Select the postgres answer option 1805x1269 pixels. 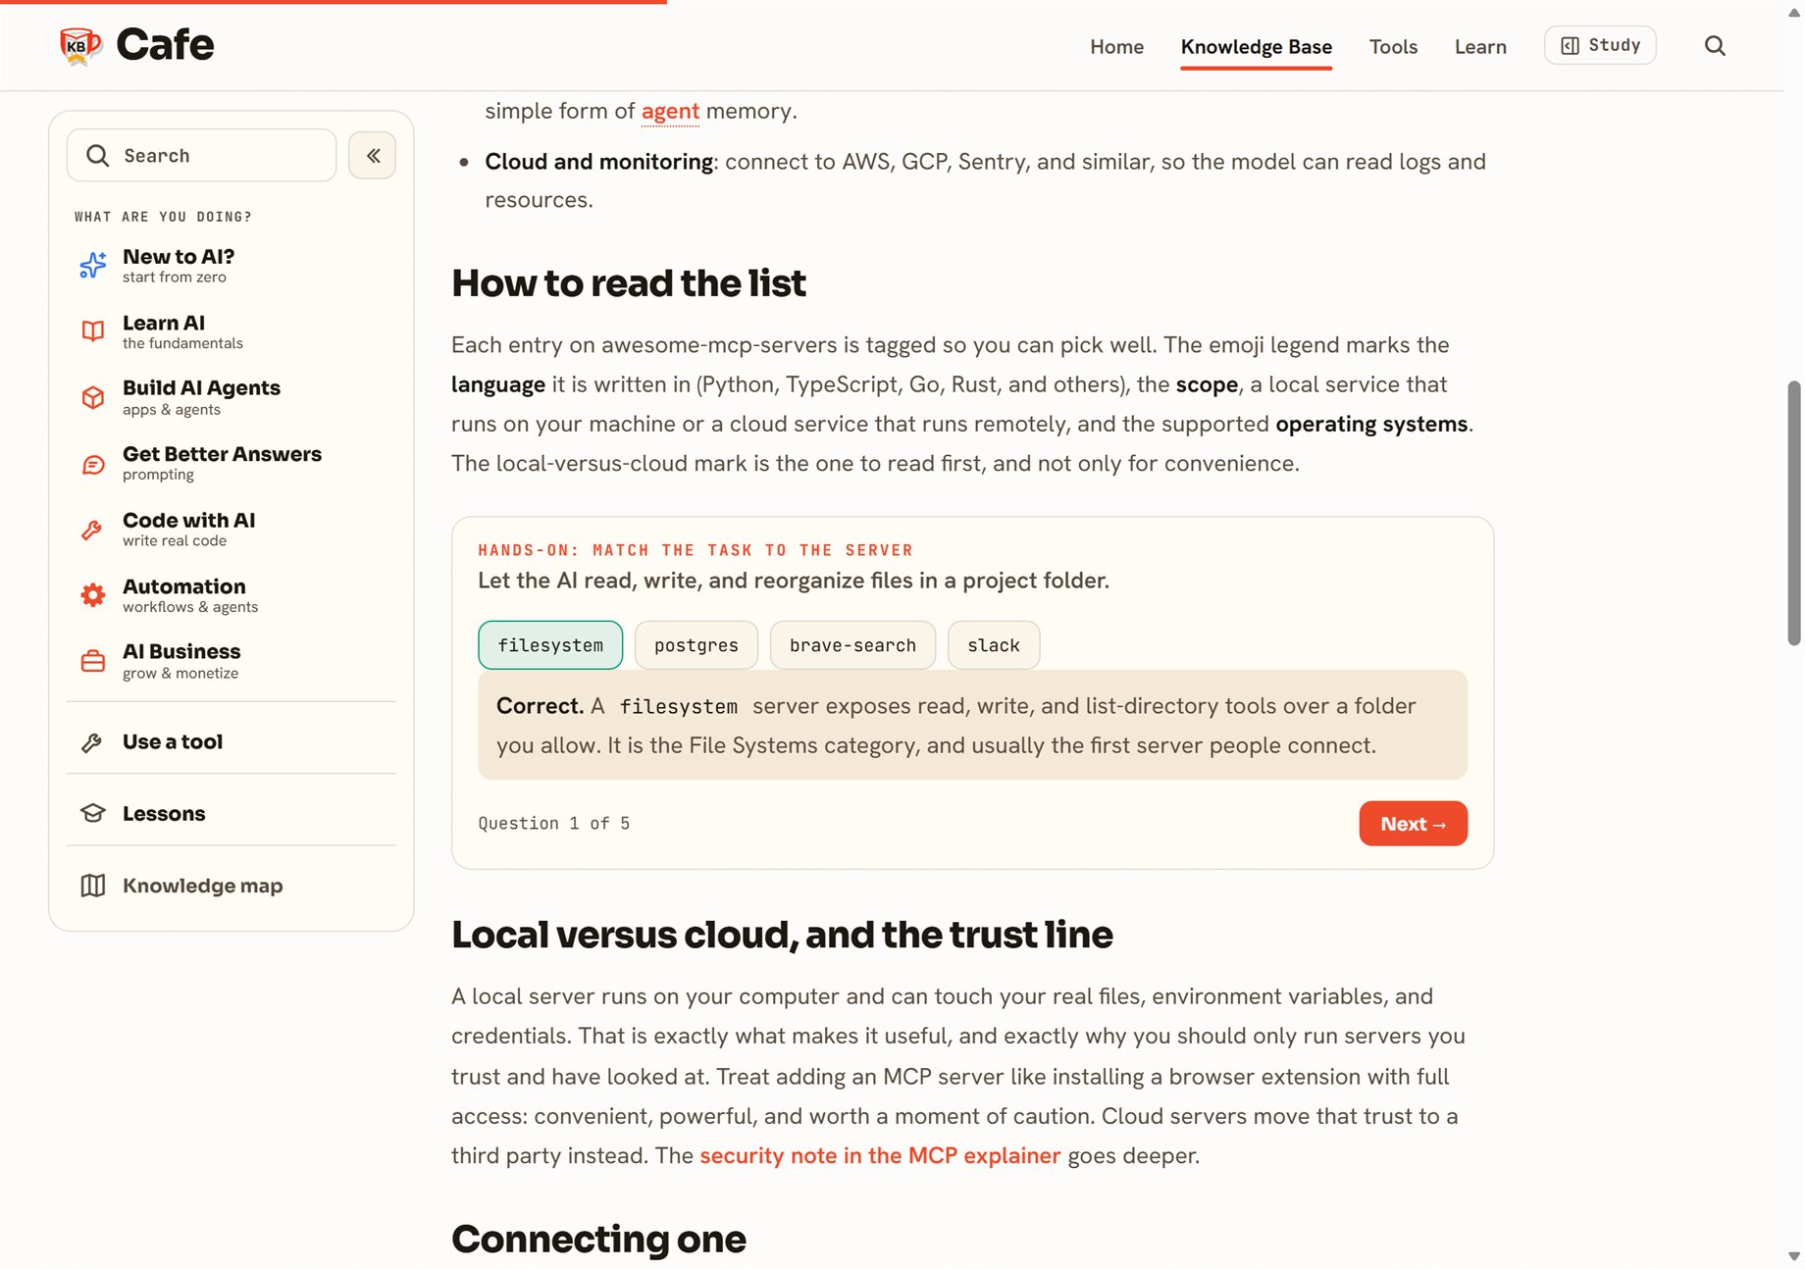click(696, 645)
